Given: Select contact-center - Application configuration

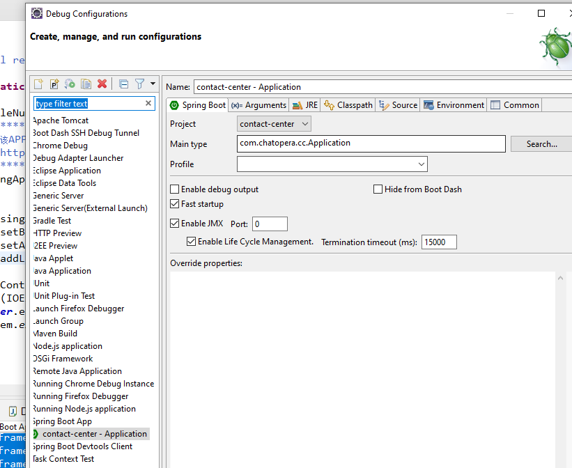Looking at the screenshot, I should [x=91, y=434].
